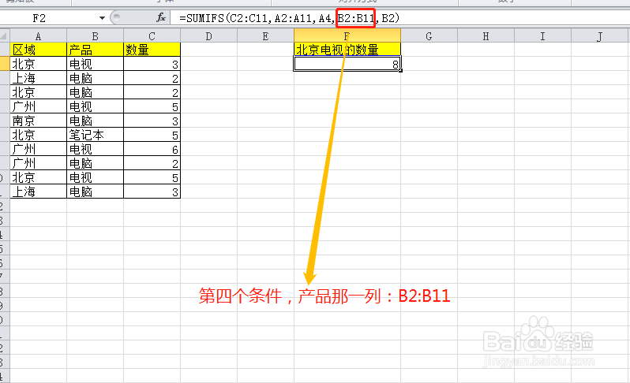Click the formula bar with SUMIFS formula

(x=399, y=18)
